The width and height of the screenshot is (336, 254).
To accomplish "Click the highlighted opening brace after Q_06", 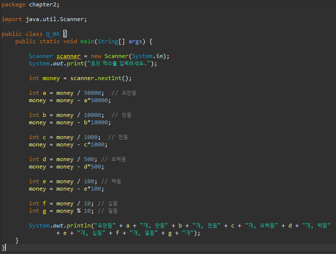I will click(x=65, y=34).
